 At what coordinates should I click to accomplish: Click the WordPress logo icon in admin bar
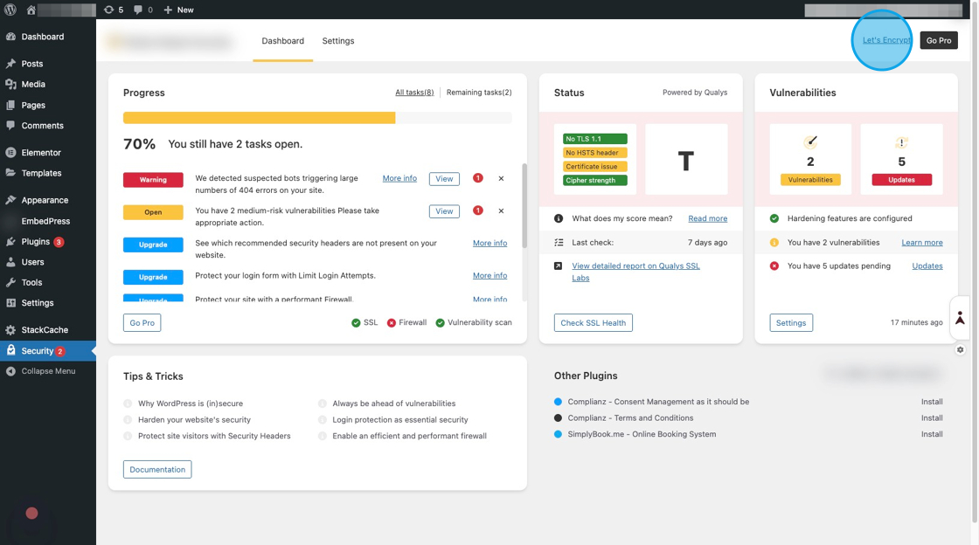pyautogui.click(x=10, y=10)
